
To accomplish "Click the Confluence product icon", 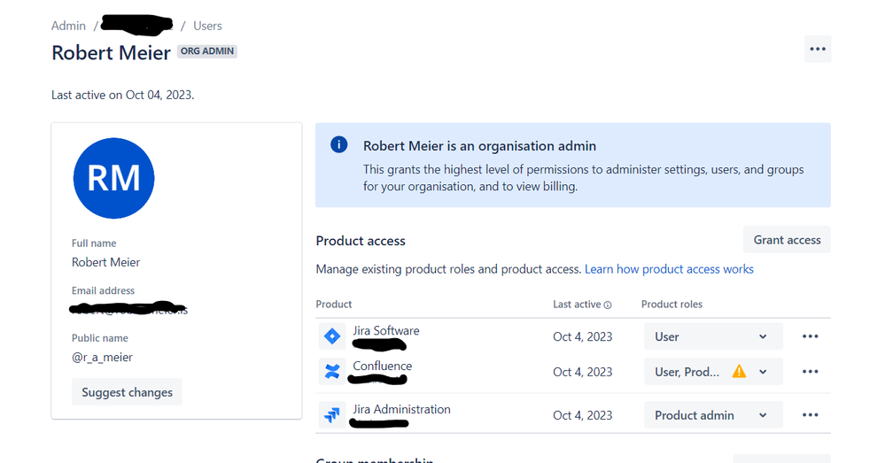I will click(332, 372).
